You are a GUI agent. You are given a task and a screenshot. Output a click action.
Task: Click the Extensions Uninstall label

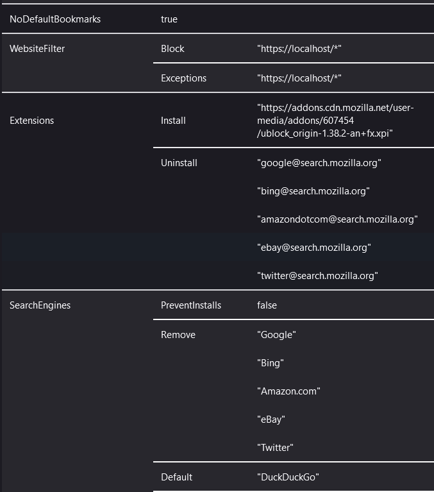pyautogui.click(x=179, y=163)
